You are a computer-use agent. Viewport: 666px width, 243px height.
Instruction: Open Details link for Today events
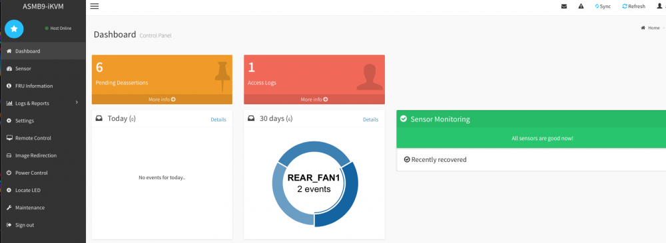click(218, 120)
